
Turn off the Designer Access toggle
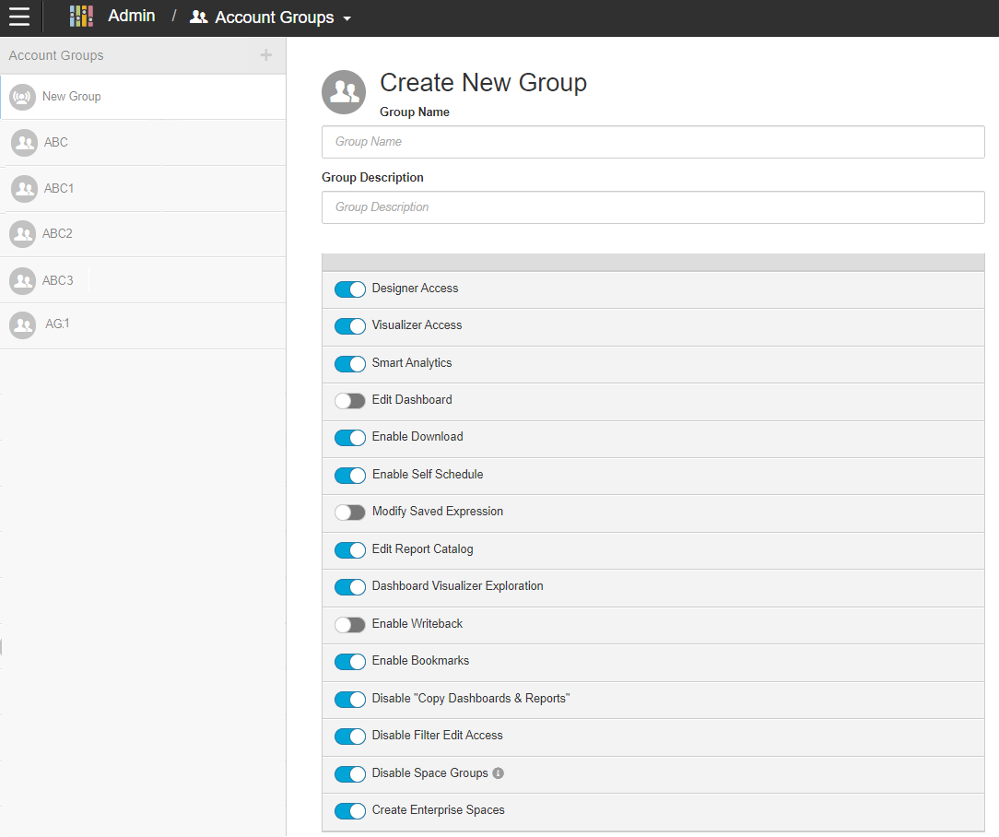point(350,289)
